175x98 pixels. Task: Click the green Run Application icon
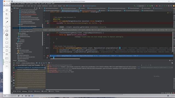tap(148, 6)
